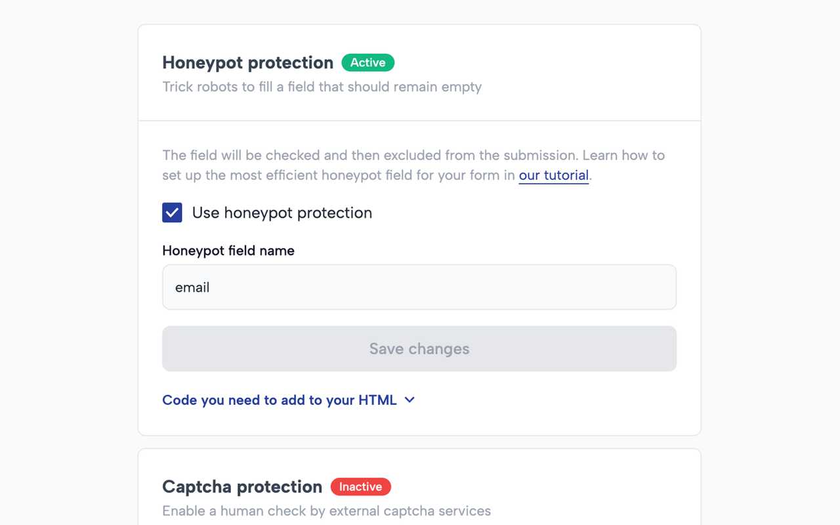The image size is (840, 525).
Task: Expand "Code you need to add to your HTML"
Action: tap(280, 400)
